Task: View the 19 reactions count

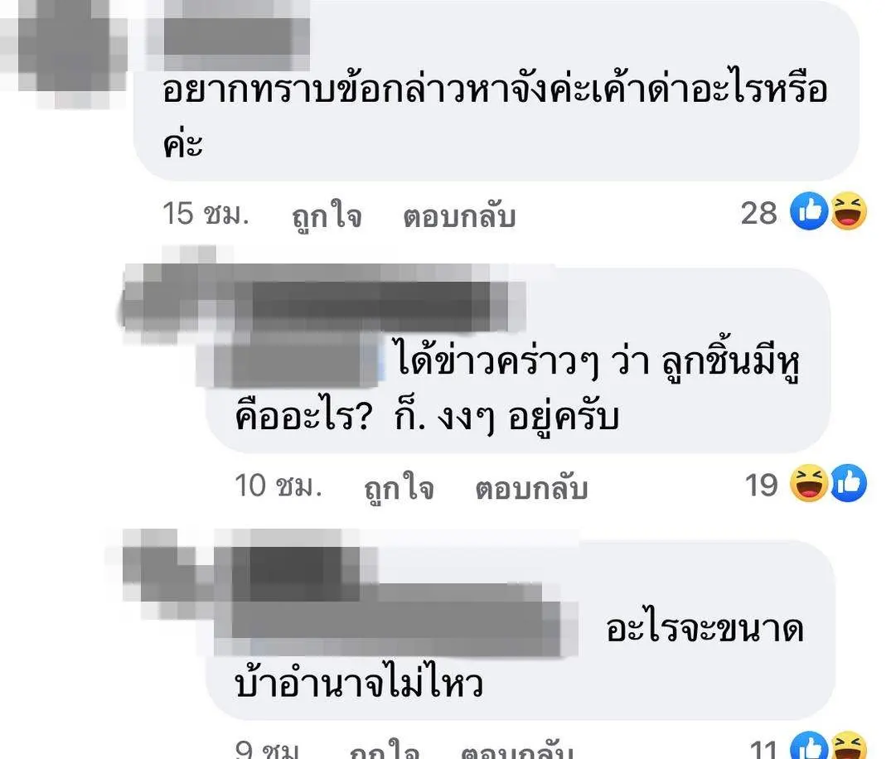Action: (x=761, y=486)
